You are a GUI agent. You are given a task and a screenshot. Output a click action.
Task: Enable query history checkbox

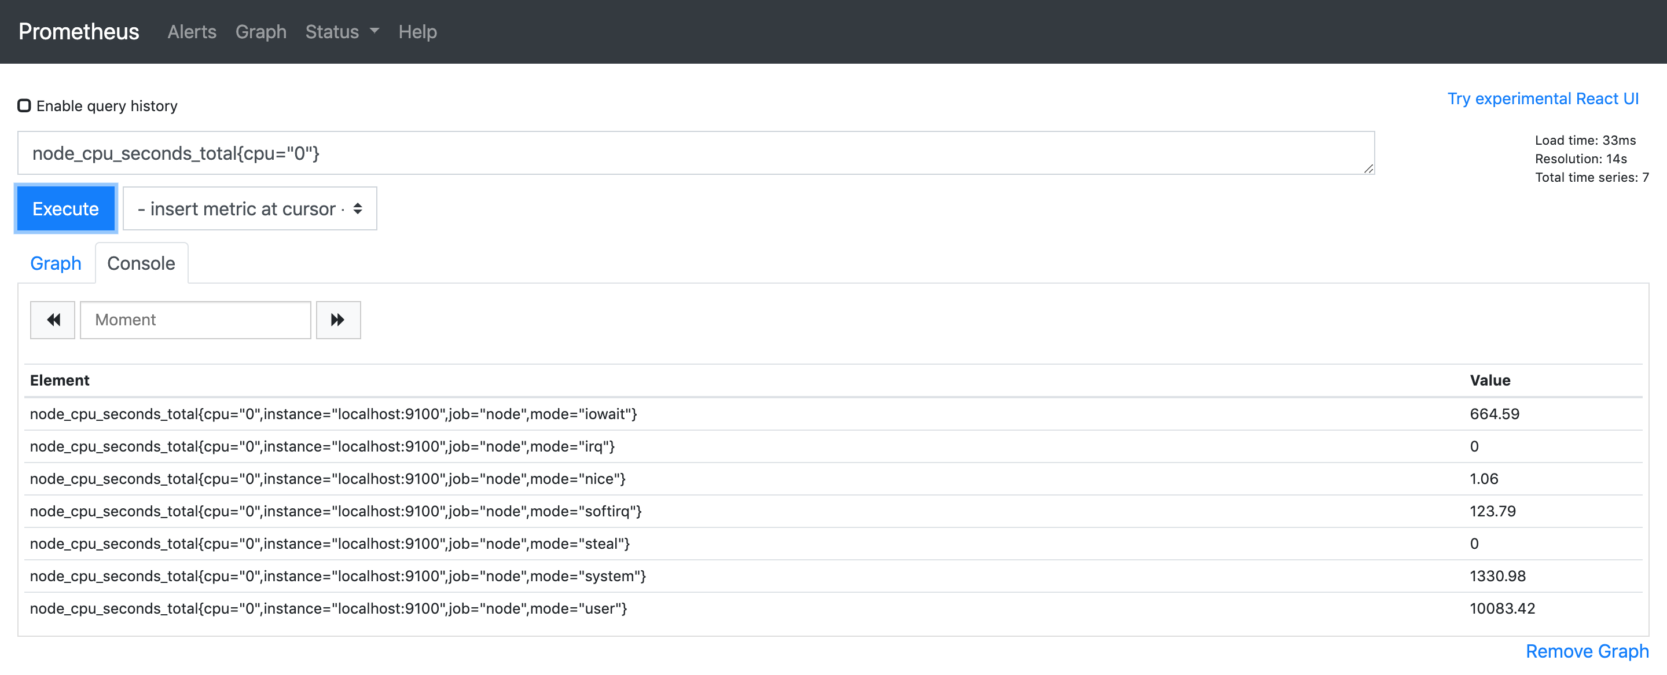point(24,105)
